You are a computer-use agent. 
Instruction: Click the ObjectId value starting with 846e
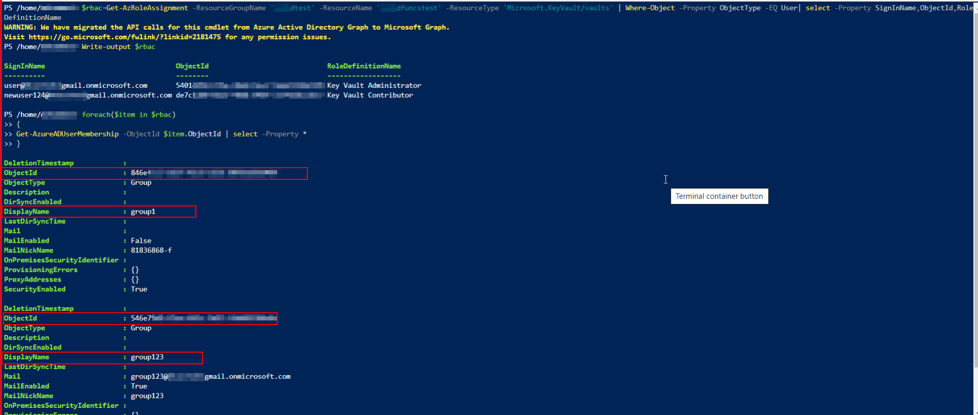(x=205, y=173)
